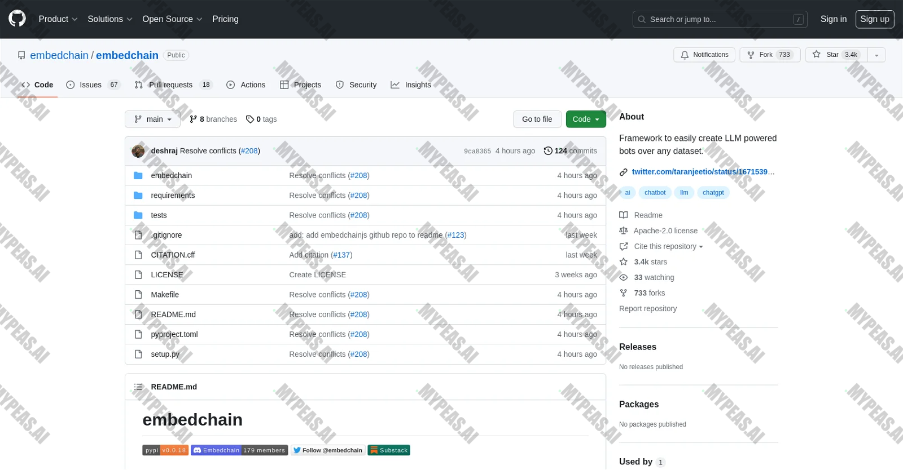Click the embedchain owner link
903x470 pixels.
click(x=59, y=55)
